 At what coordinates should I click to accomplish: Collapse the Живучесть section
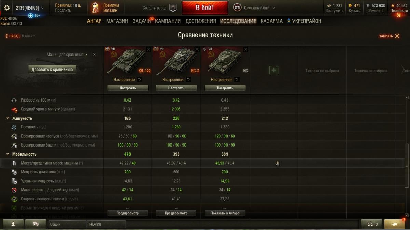pos(8,118)
